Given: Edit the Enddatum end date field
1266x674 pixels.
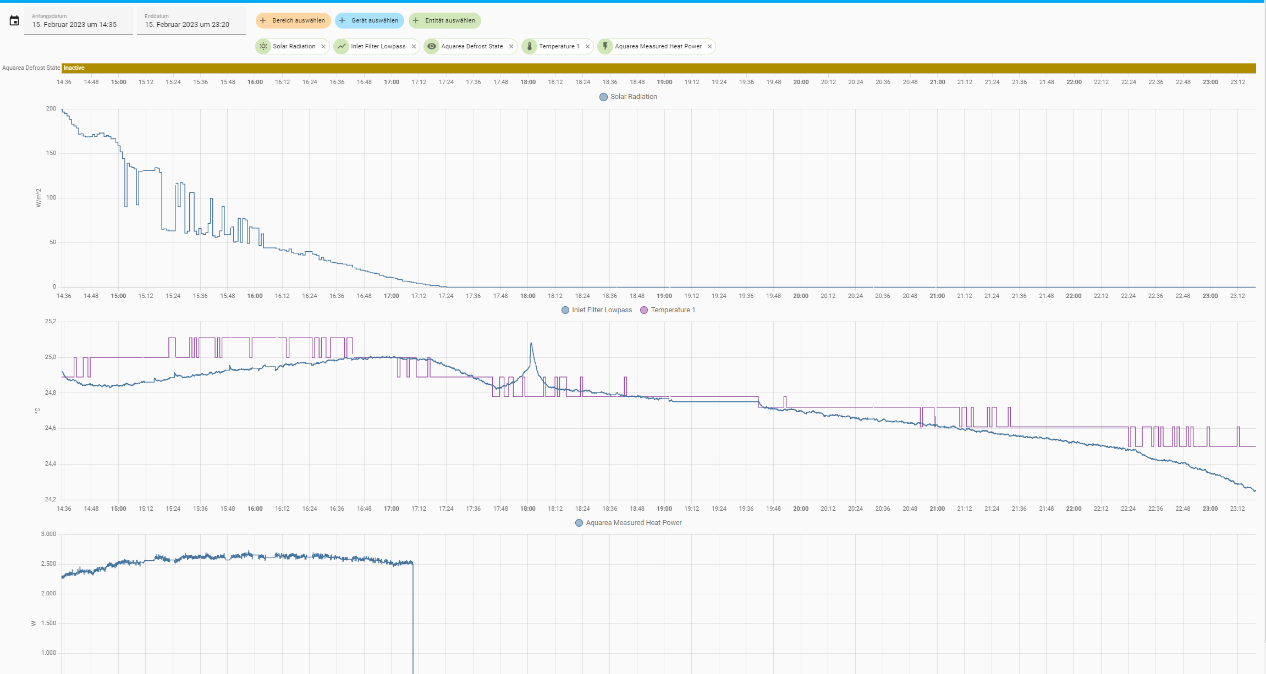Looking at the screenshot, I should click(x=191, y=21).
